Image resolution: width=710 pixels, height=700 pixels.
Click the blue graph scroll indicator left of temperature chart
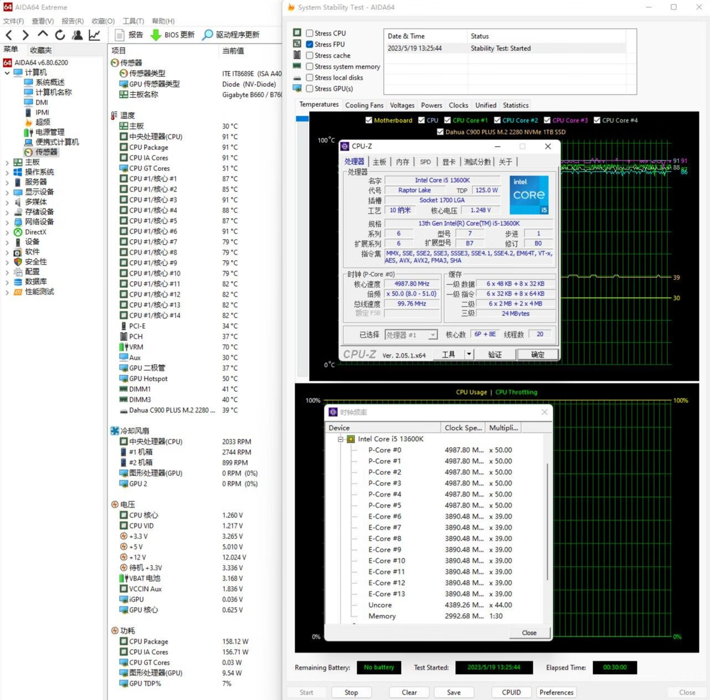[x=302, y=118]
